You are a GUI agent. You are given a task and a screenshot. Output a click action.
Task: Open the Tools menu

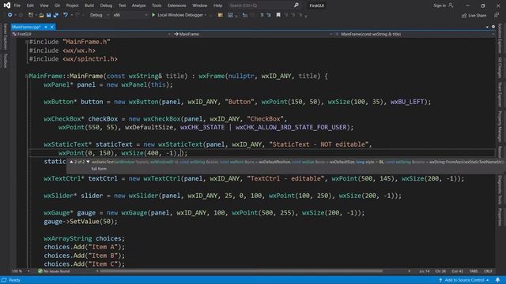[x=157, y=6]
